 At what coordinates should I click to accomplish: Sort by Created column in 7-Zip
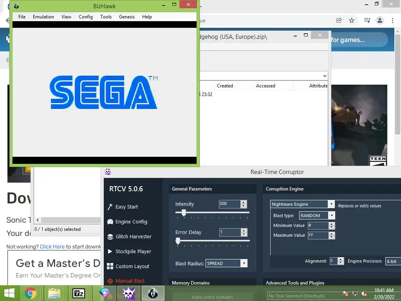tap(225, 86)
